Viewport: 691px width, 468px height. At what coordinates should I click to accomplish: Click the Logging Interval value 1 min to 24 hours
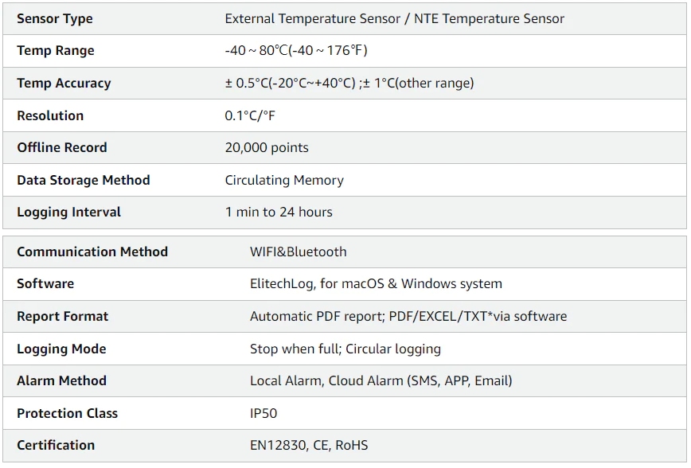coord(279,212)
